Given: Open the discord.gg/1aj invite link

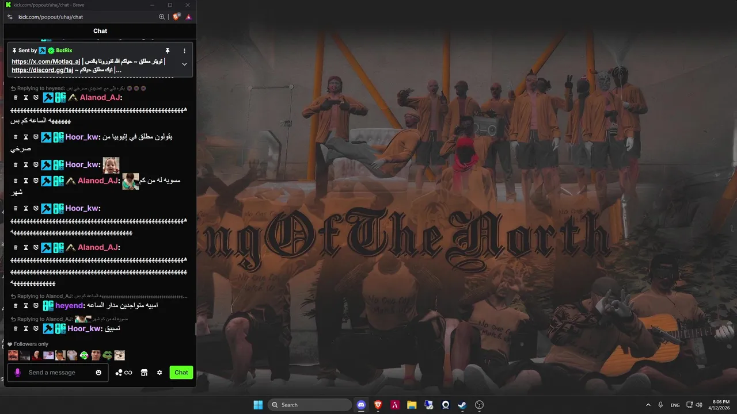Looking at the screenshot, I should (x=43, y=70).
